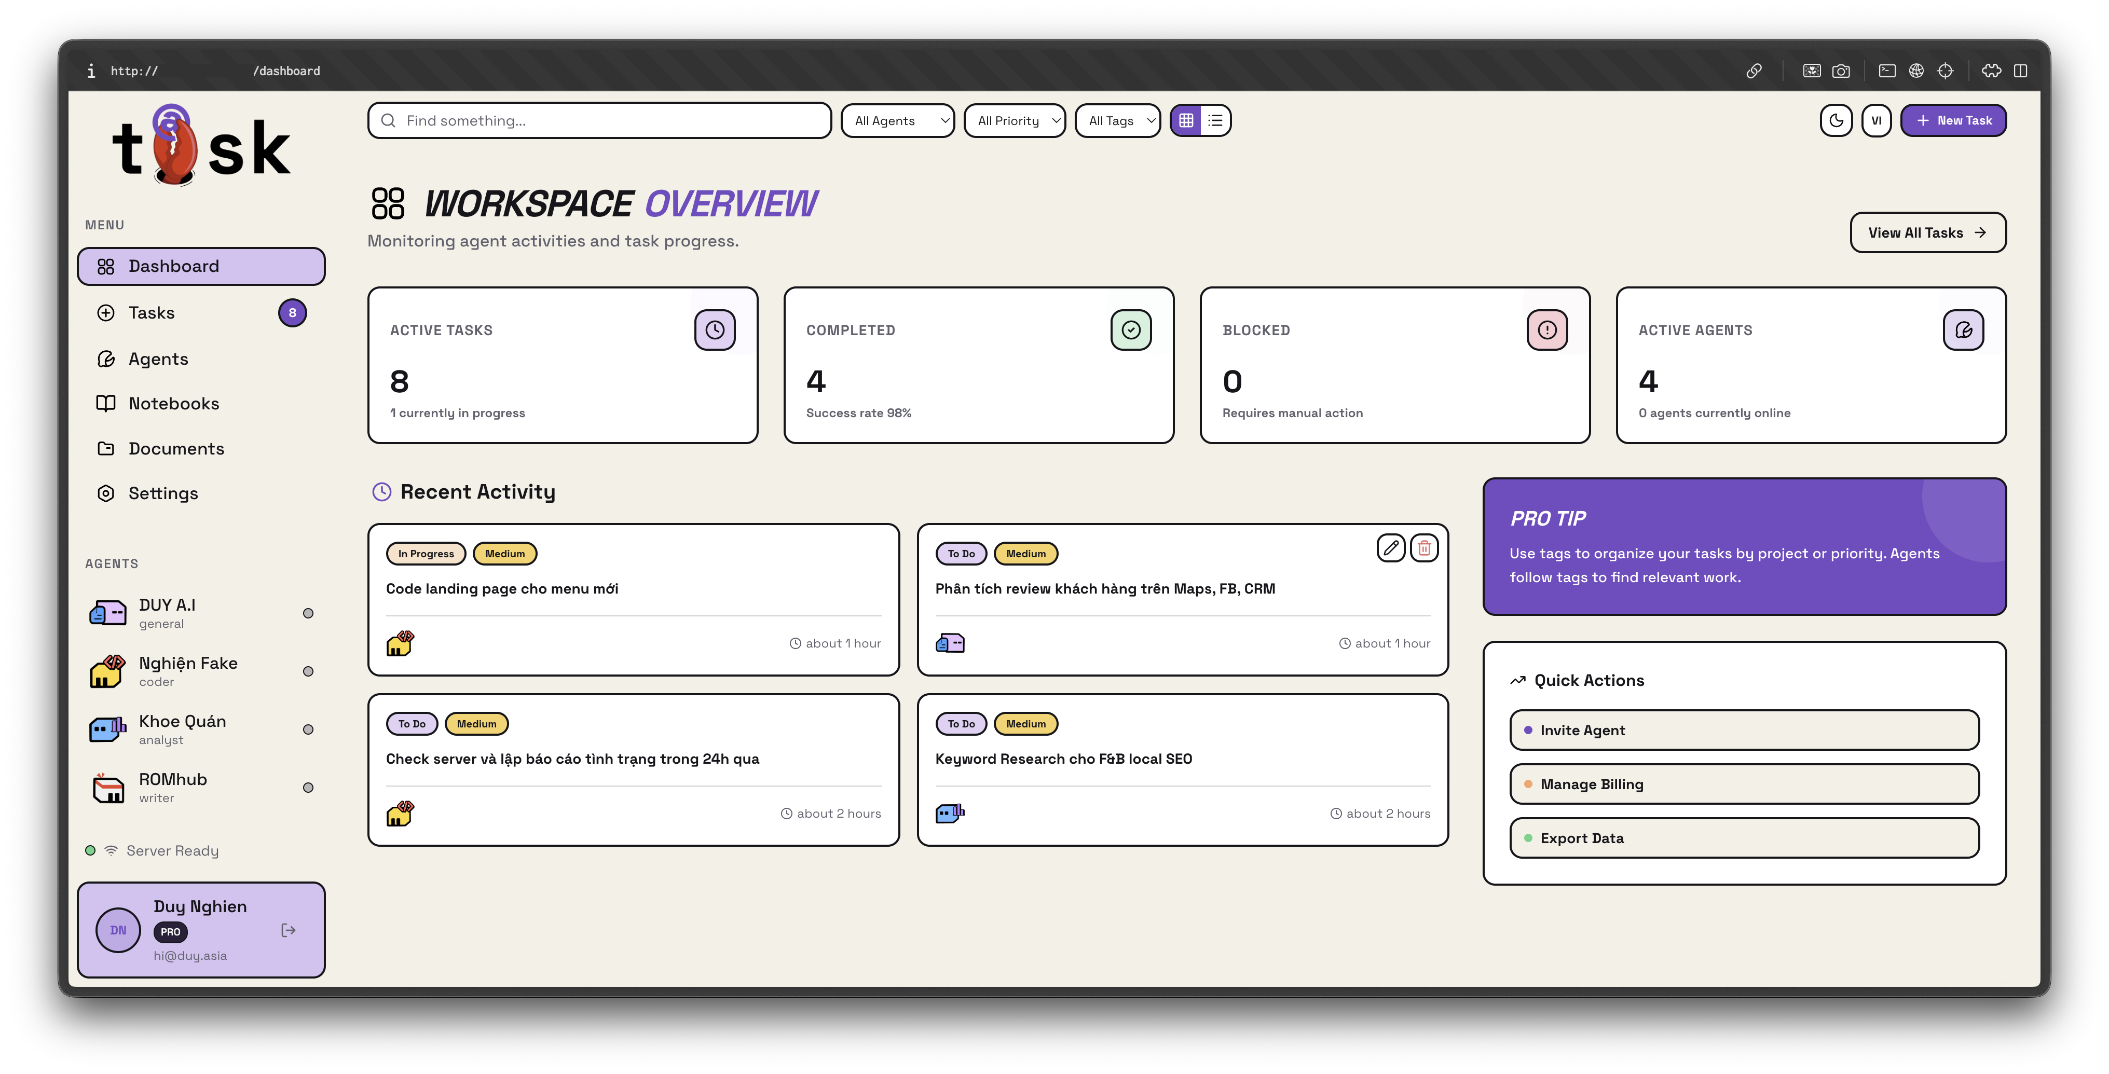The width and height of the screenshot is (2109, 1074).
Task: Click the VI language switch button
Action: pos(1877,120)
